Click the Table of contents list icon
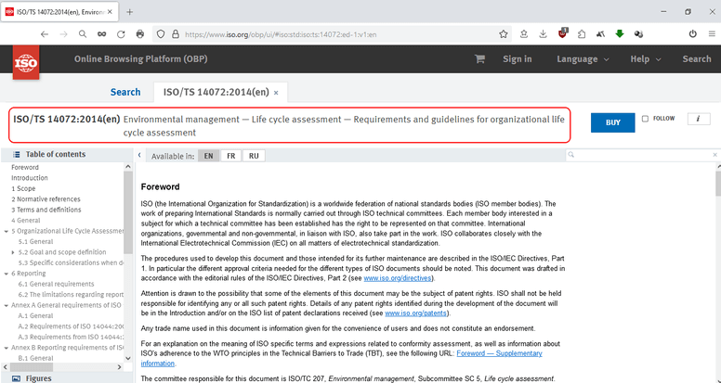721x383 pixels. 16,155
